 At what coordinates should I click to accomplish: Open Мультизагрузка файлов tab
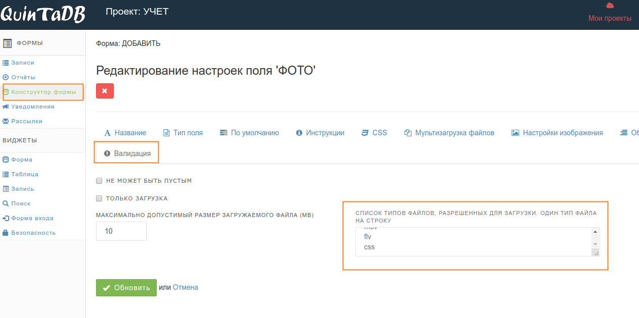pos(449,133)
